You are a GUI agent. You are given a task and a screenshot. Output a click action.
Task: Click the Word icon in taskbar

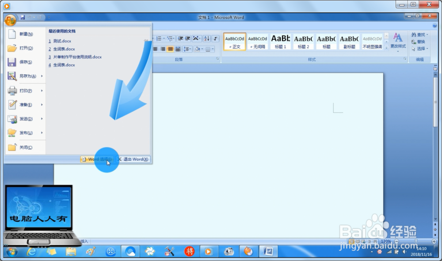(x=268, y=251)
